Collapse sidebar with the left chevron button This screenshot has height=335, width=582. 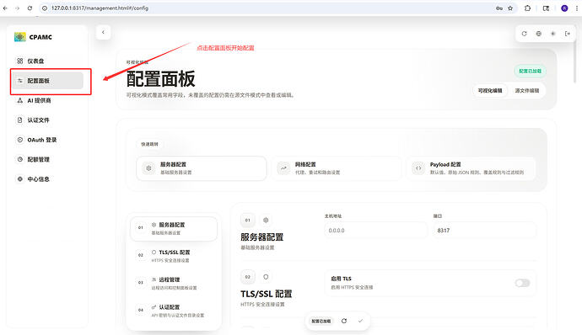click(x=103, y=32)
